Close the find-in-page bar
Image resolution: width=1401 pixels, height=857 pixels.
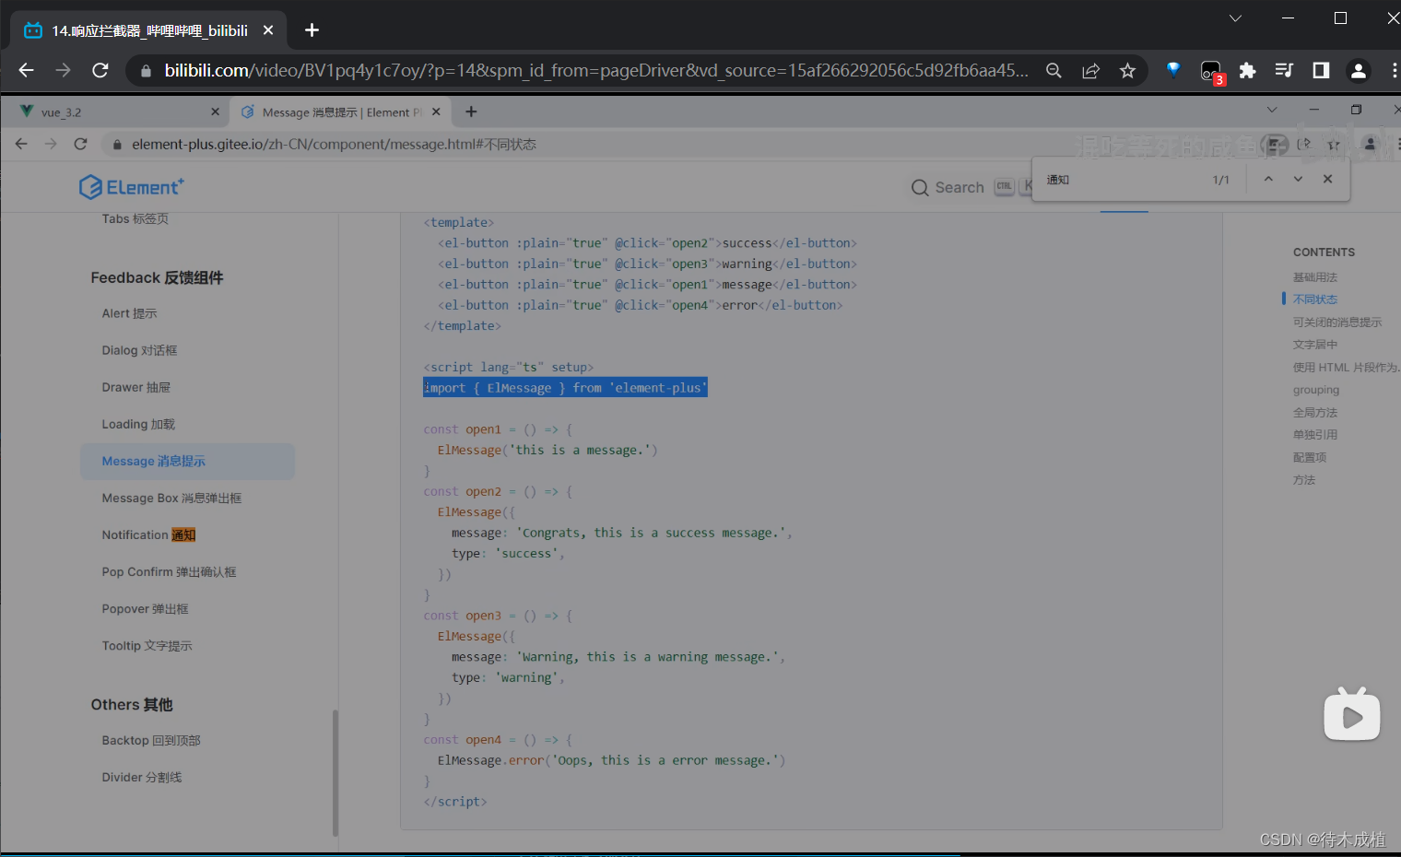point(1327,179)
